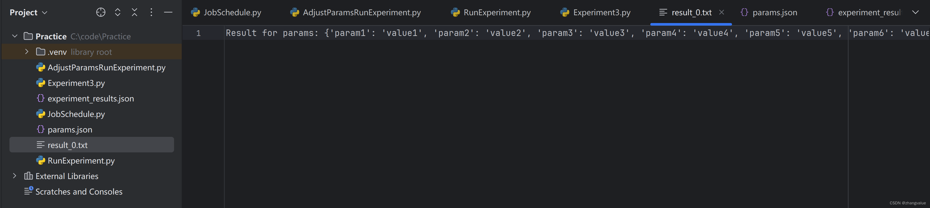Switch to AdjustParamsRunExperiment.py tab

pyautogui.click(x=355, y=12)
